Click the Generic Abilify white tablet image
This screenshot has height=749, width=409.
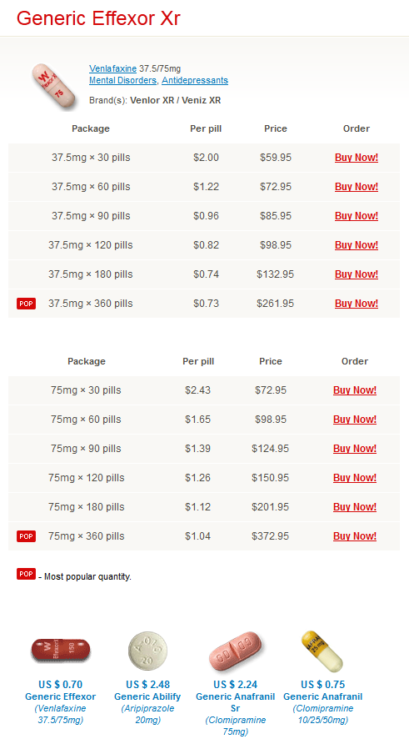point(147,650)
